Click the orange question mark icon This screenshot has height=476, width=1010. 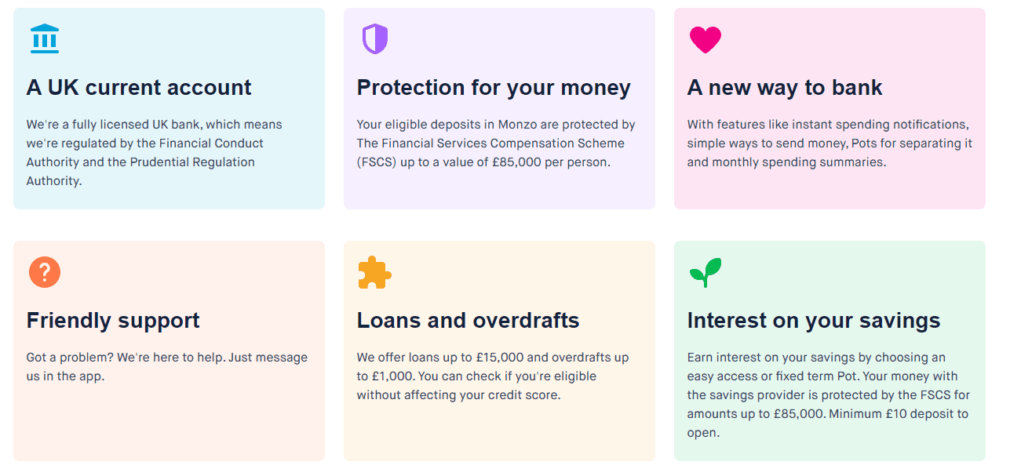tap(45, 272)
